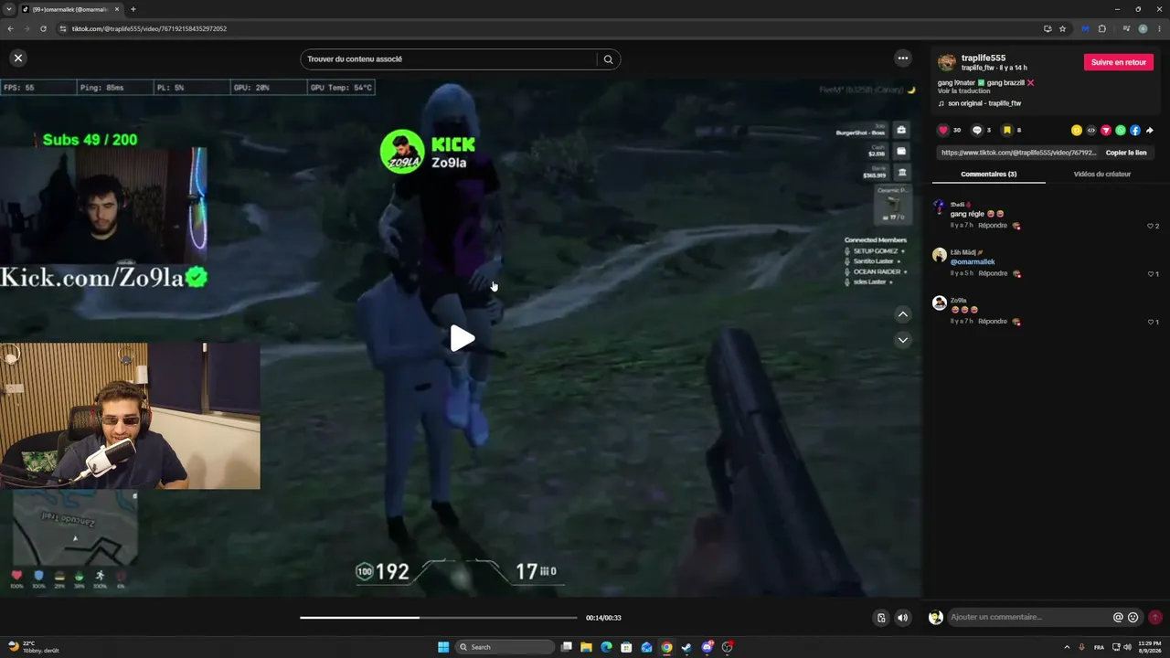This screenshot has width=1170, height=658.
Task: Open the traplife555 username link
Action: [984, 58]
